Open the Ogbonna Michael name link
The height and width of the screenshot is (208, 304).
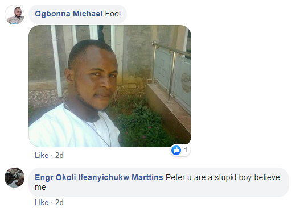pos(69,14)
